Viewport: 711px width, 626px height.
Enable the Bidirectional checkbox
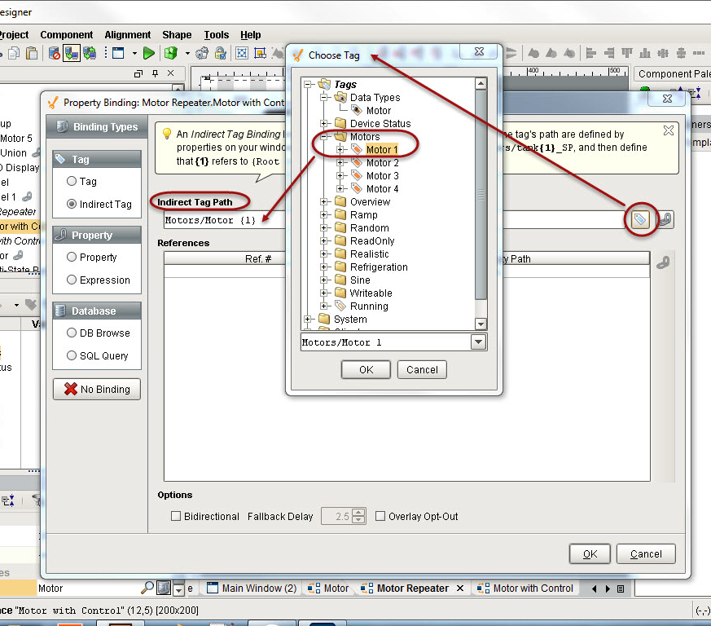pyautogui.click(x=176, y=517)
